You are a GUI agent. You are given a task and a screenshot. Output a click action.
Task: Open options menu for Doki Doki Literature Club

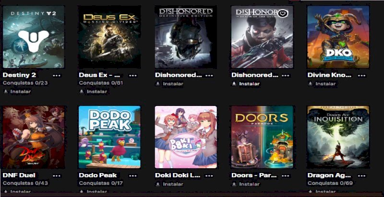209,176
